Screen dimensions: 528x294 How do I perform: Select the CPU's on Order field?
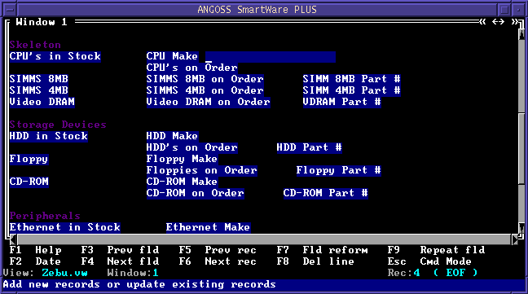tap(192, 68)
